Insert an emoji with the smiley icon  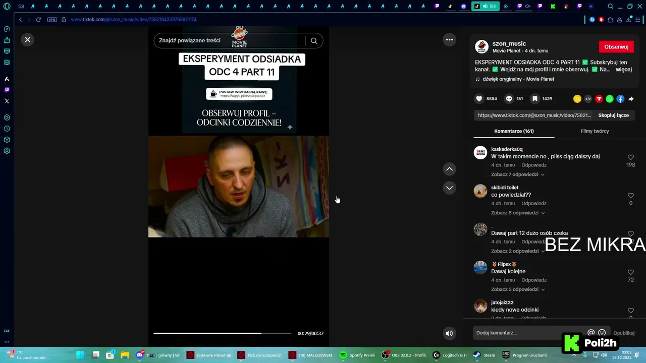pos(602,333)
